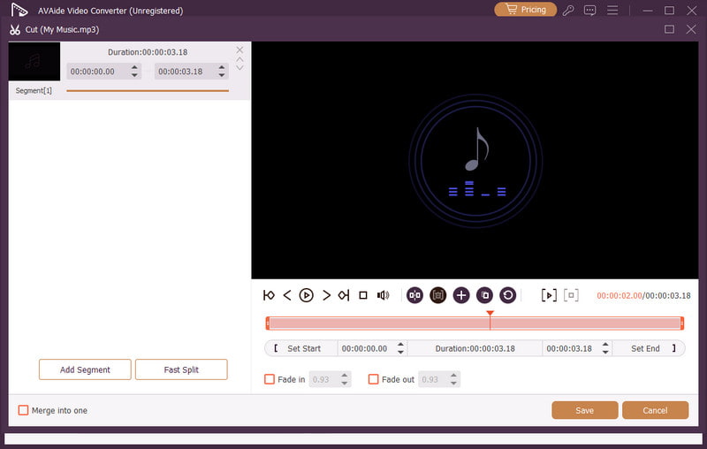Viewport: 707px width, 449px height.
Task: Click the Fast Split button
Action: pyautogui.click(x=181, y=369)
